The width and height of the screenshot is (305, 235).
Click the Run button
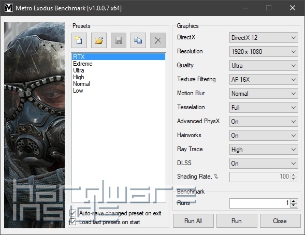[237, 221]
